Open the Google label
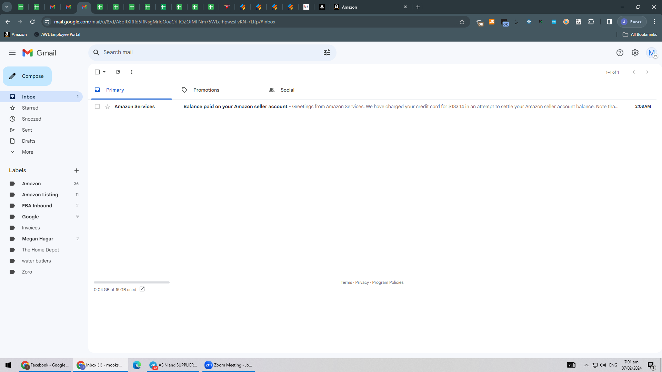Screen dimensions: 662x372 41,217
